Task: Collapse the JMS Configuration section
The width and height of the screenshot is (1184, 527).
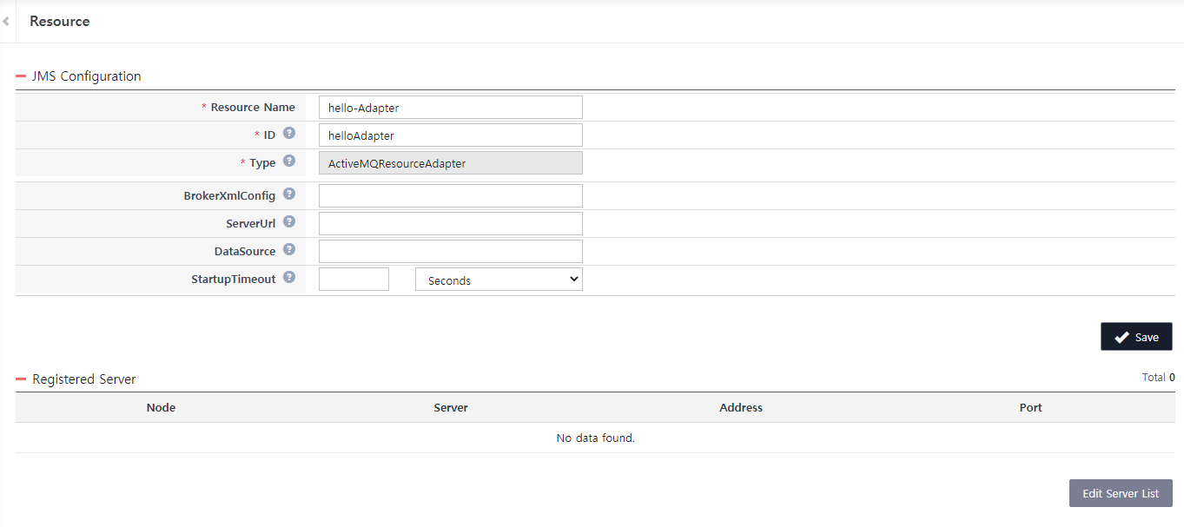Action: pos(21,76)
